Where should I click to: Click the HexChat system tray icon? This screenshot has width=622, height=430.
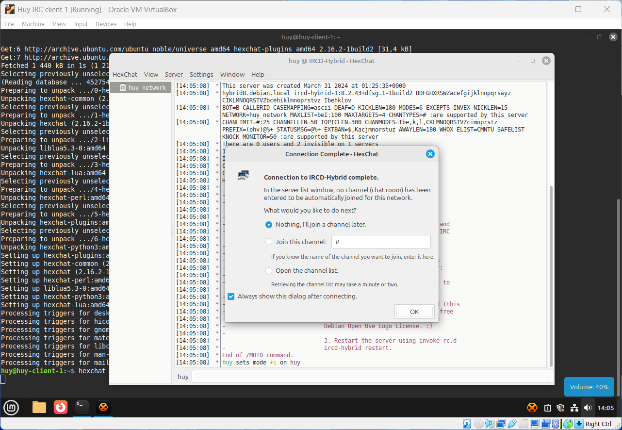click(532, 408)
